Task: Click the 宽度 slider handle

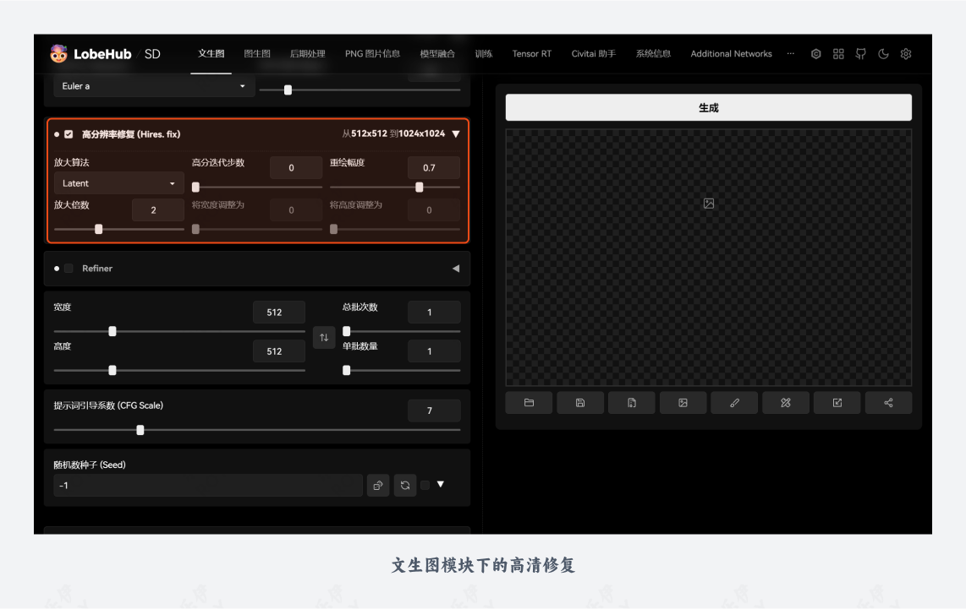Action: 113,331
